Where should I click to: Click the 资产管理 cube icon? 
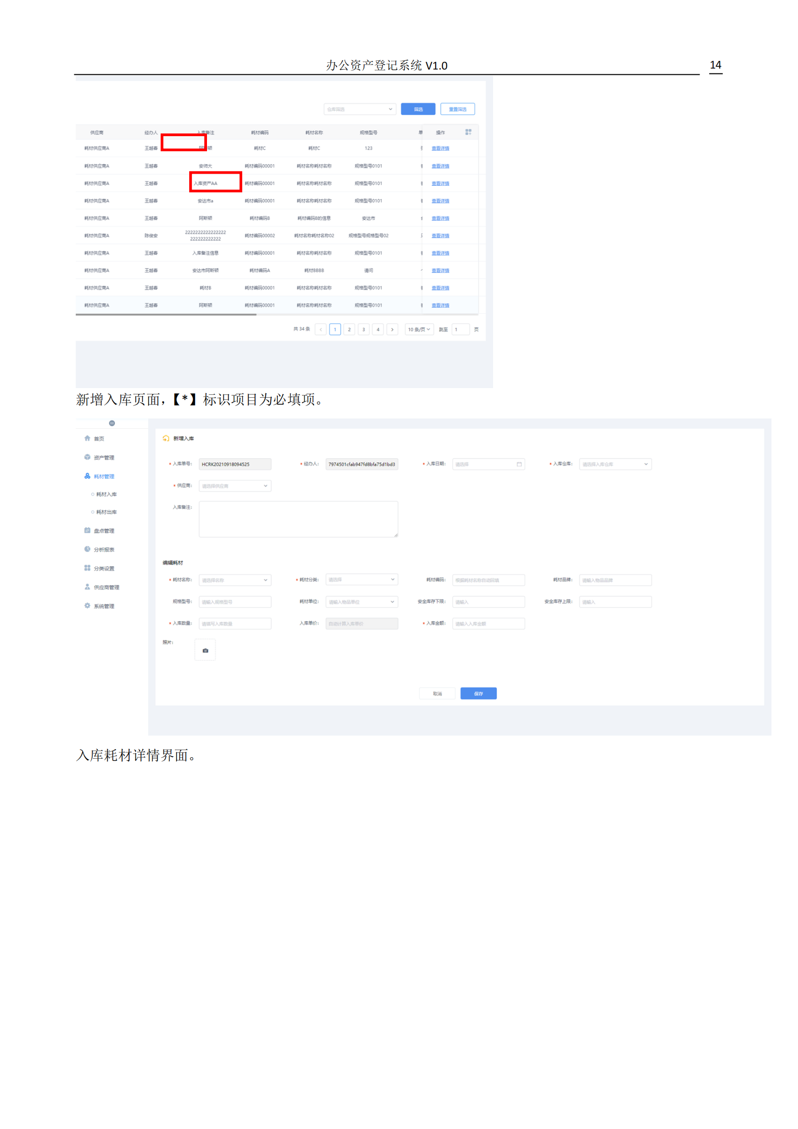(x=87, y=457)
